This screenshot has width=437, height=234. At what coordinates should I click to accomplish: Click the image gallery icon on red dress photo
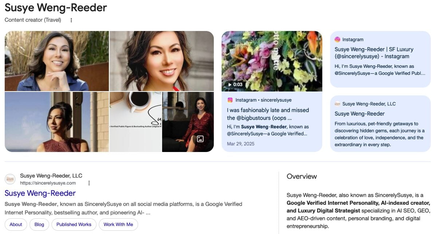[x=200, y=139]
